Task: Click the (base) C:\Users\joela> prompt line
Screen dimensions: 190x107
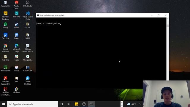Action: (x=48, y=23)
